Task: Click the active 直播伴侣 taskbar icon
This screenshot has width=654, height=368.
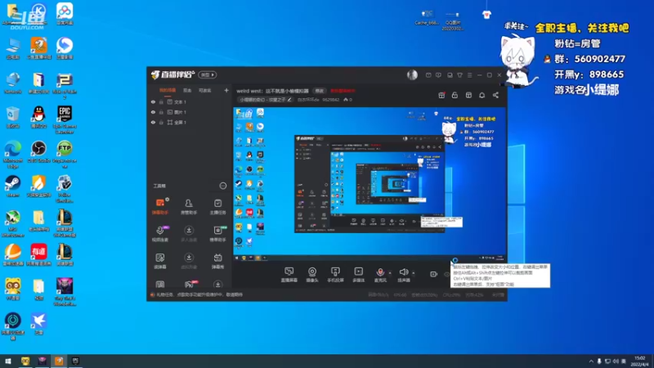Action: [59, 361]
